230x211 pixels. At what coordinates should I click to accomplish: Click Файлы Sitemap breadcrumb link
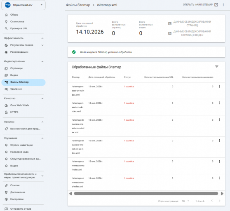pyautogui.click(x=78, y=5)
